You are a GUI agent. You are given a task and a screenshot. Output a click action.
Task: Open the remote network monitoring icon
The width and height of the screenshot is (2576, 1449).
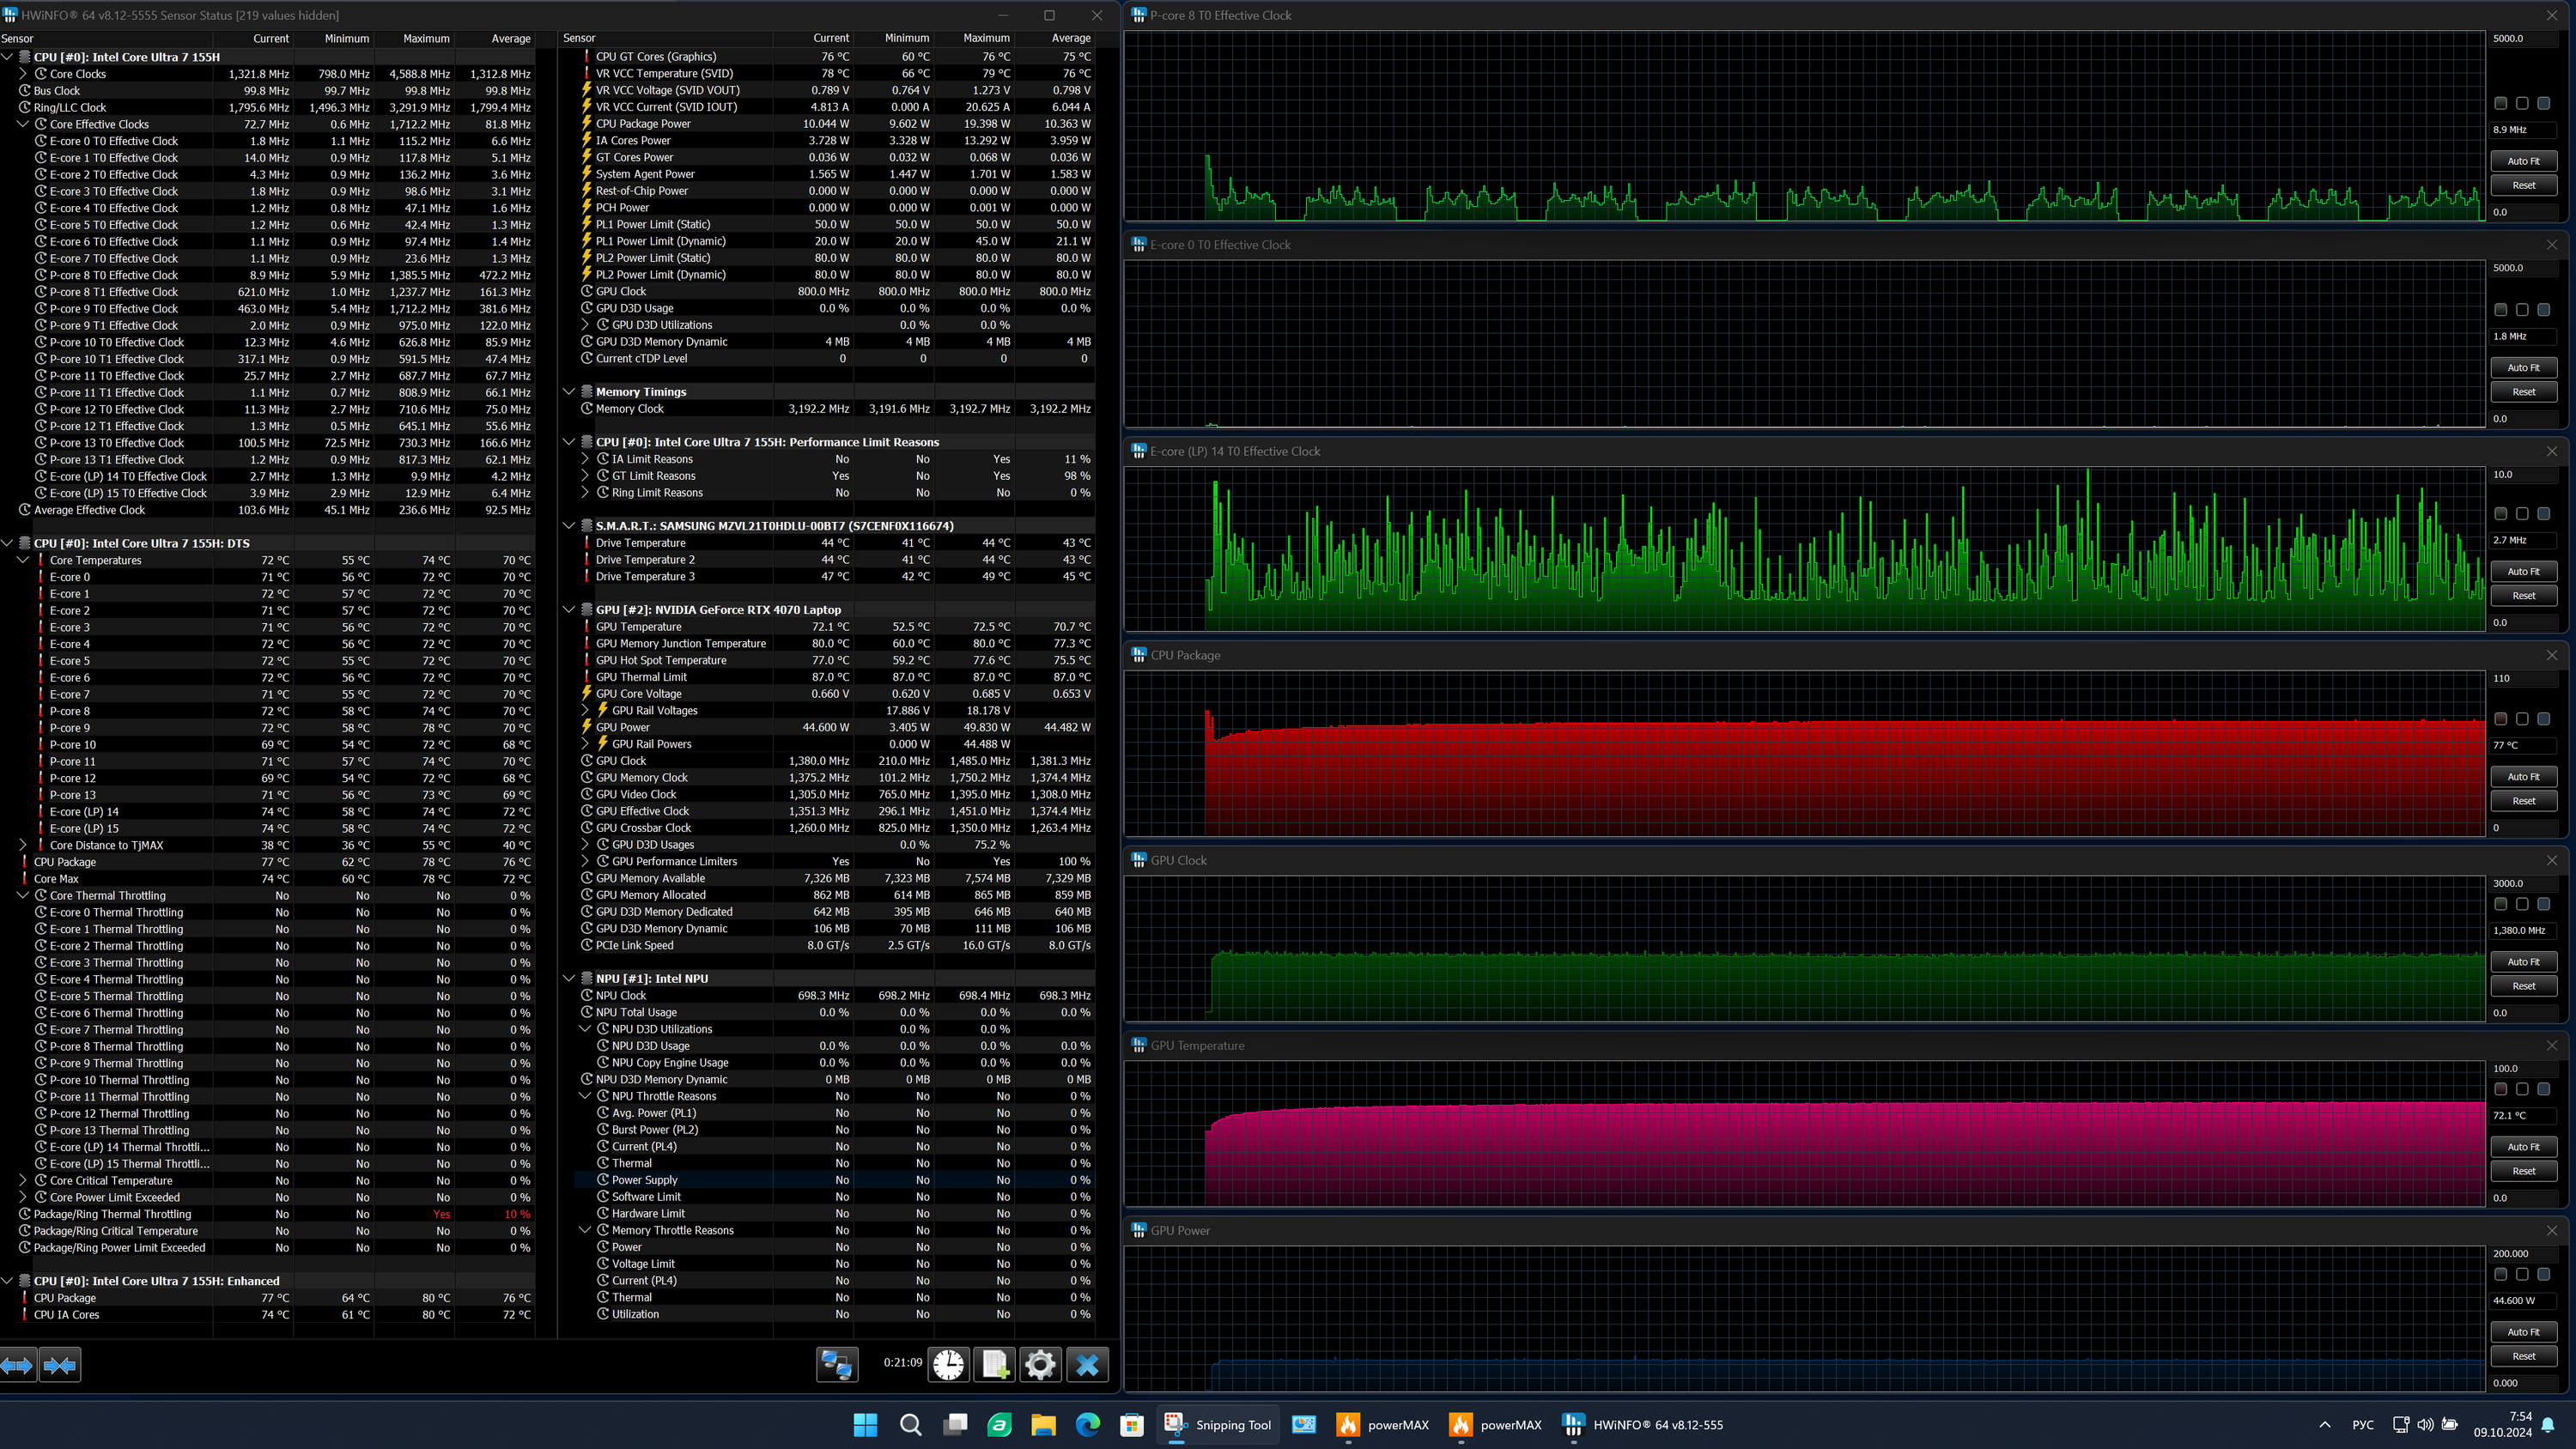point(837,1364)
